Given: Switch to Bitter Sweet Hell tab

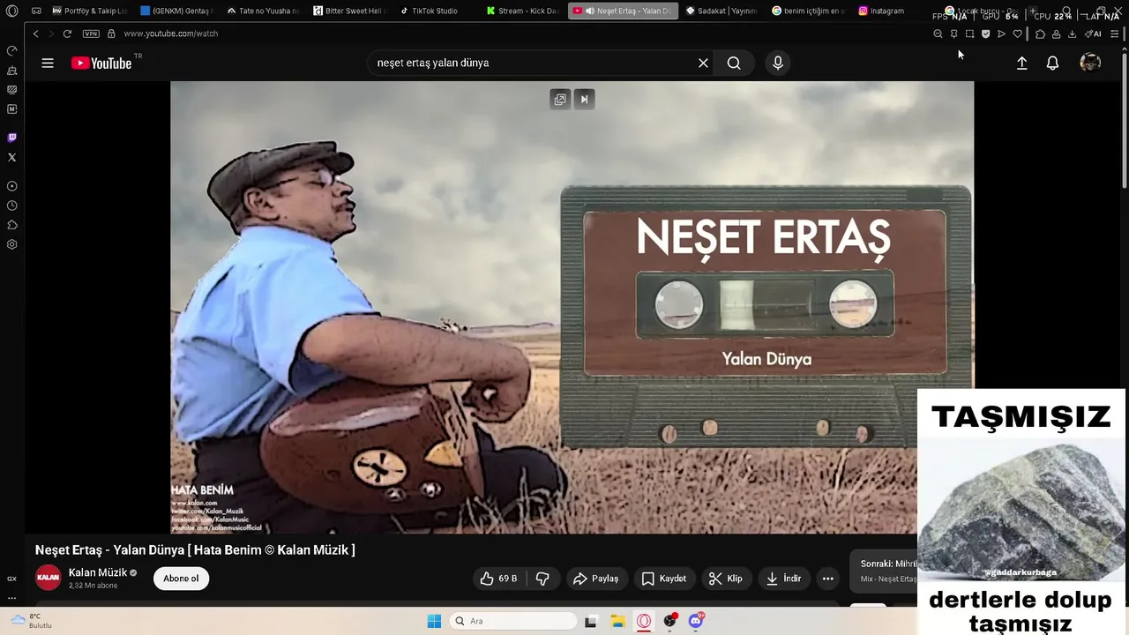Looking at the screenshot, I should [x=350, y=11].
